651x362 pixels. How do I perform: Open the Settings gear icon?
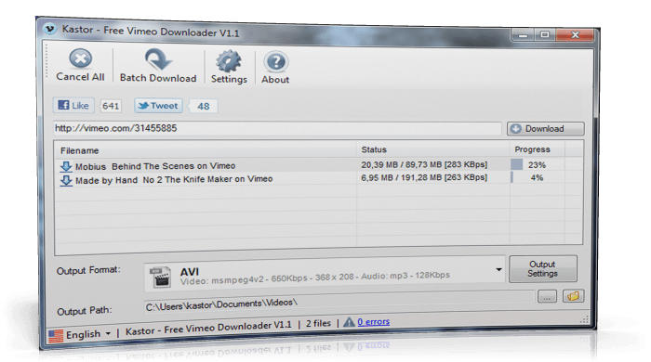229,61
